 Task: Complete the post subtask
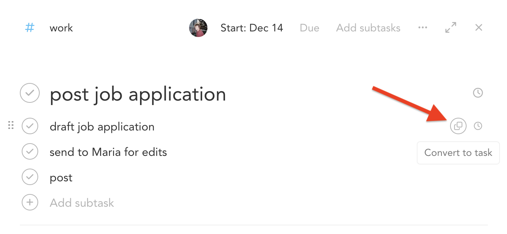(30, 177)
